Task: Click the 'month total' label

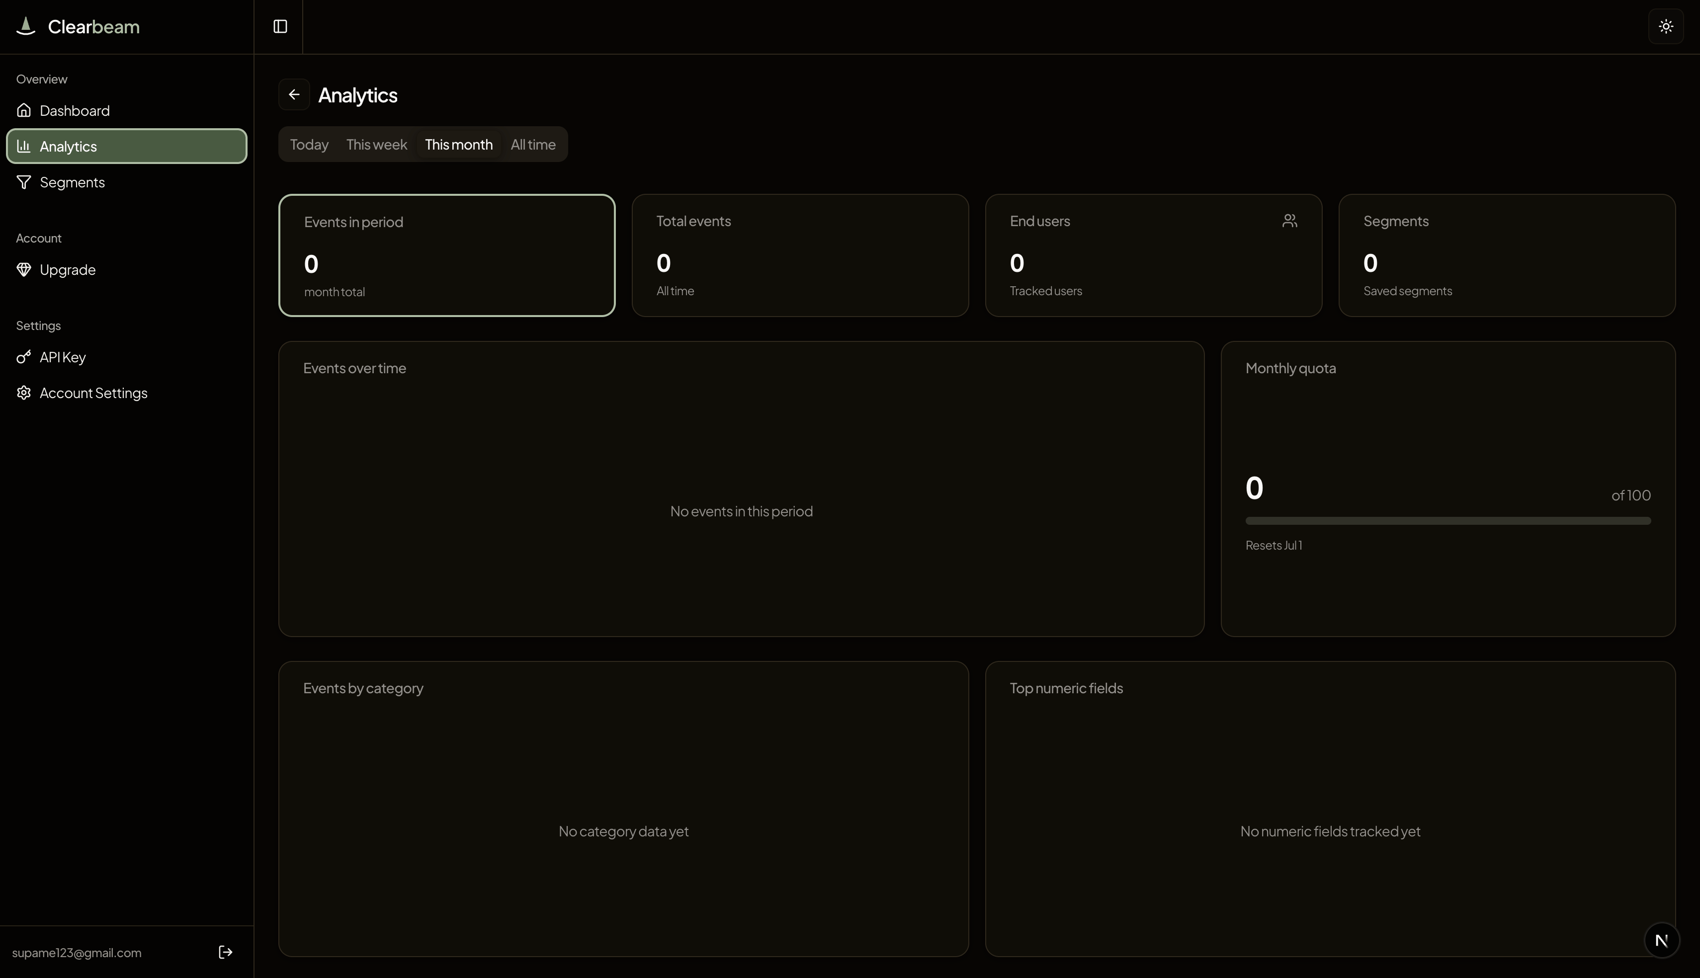Action: click(335, 292)
